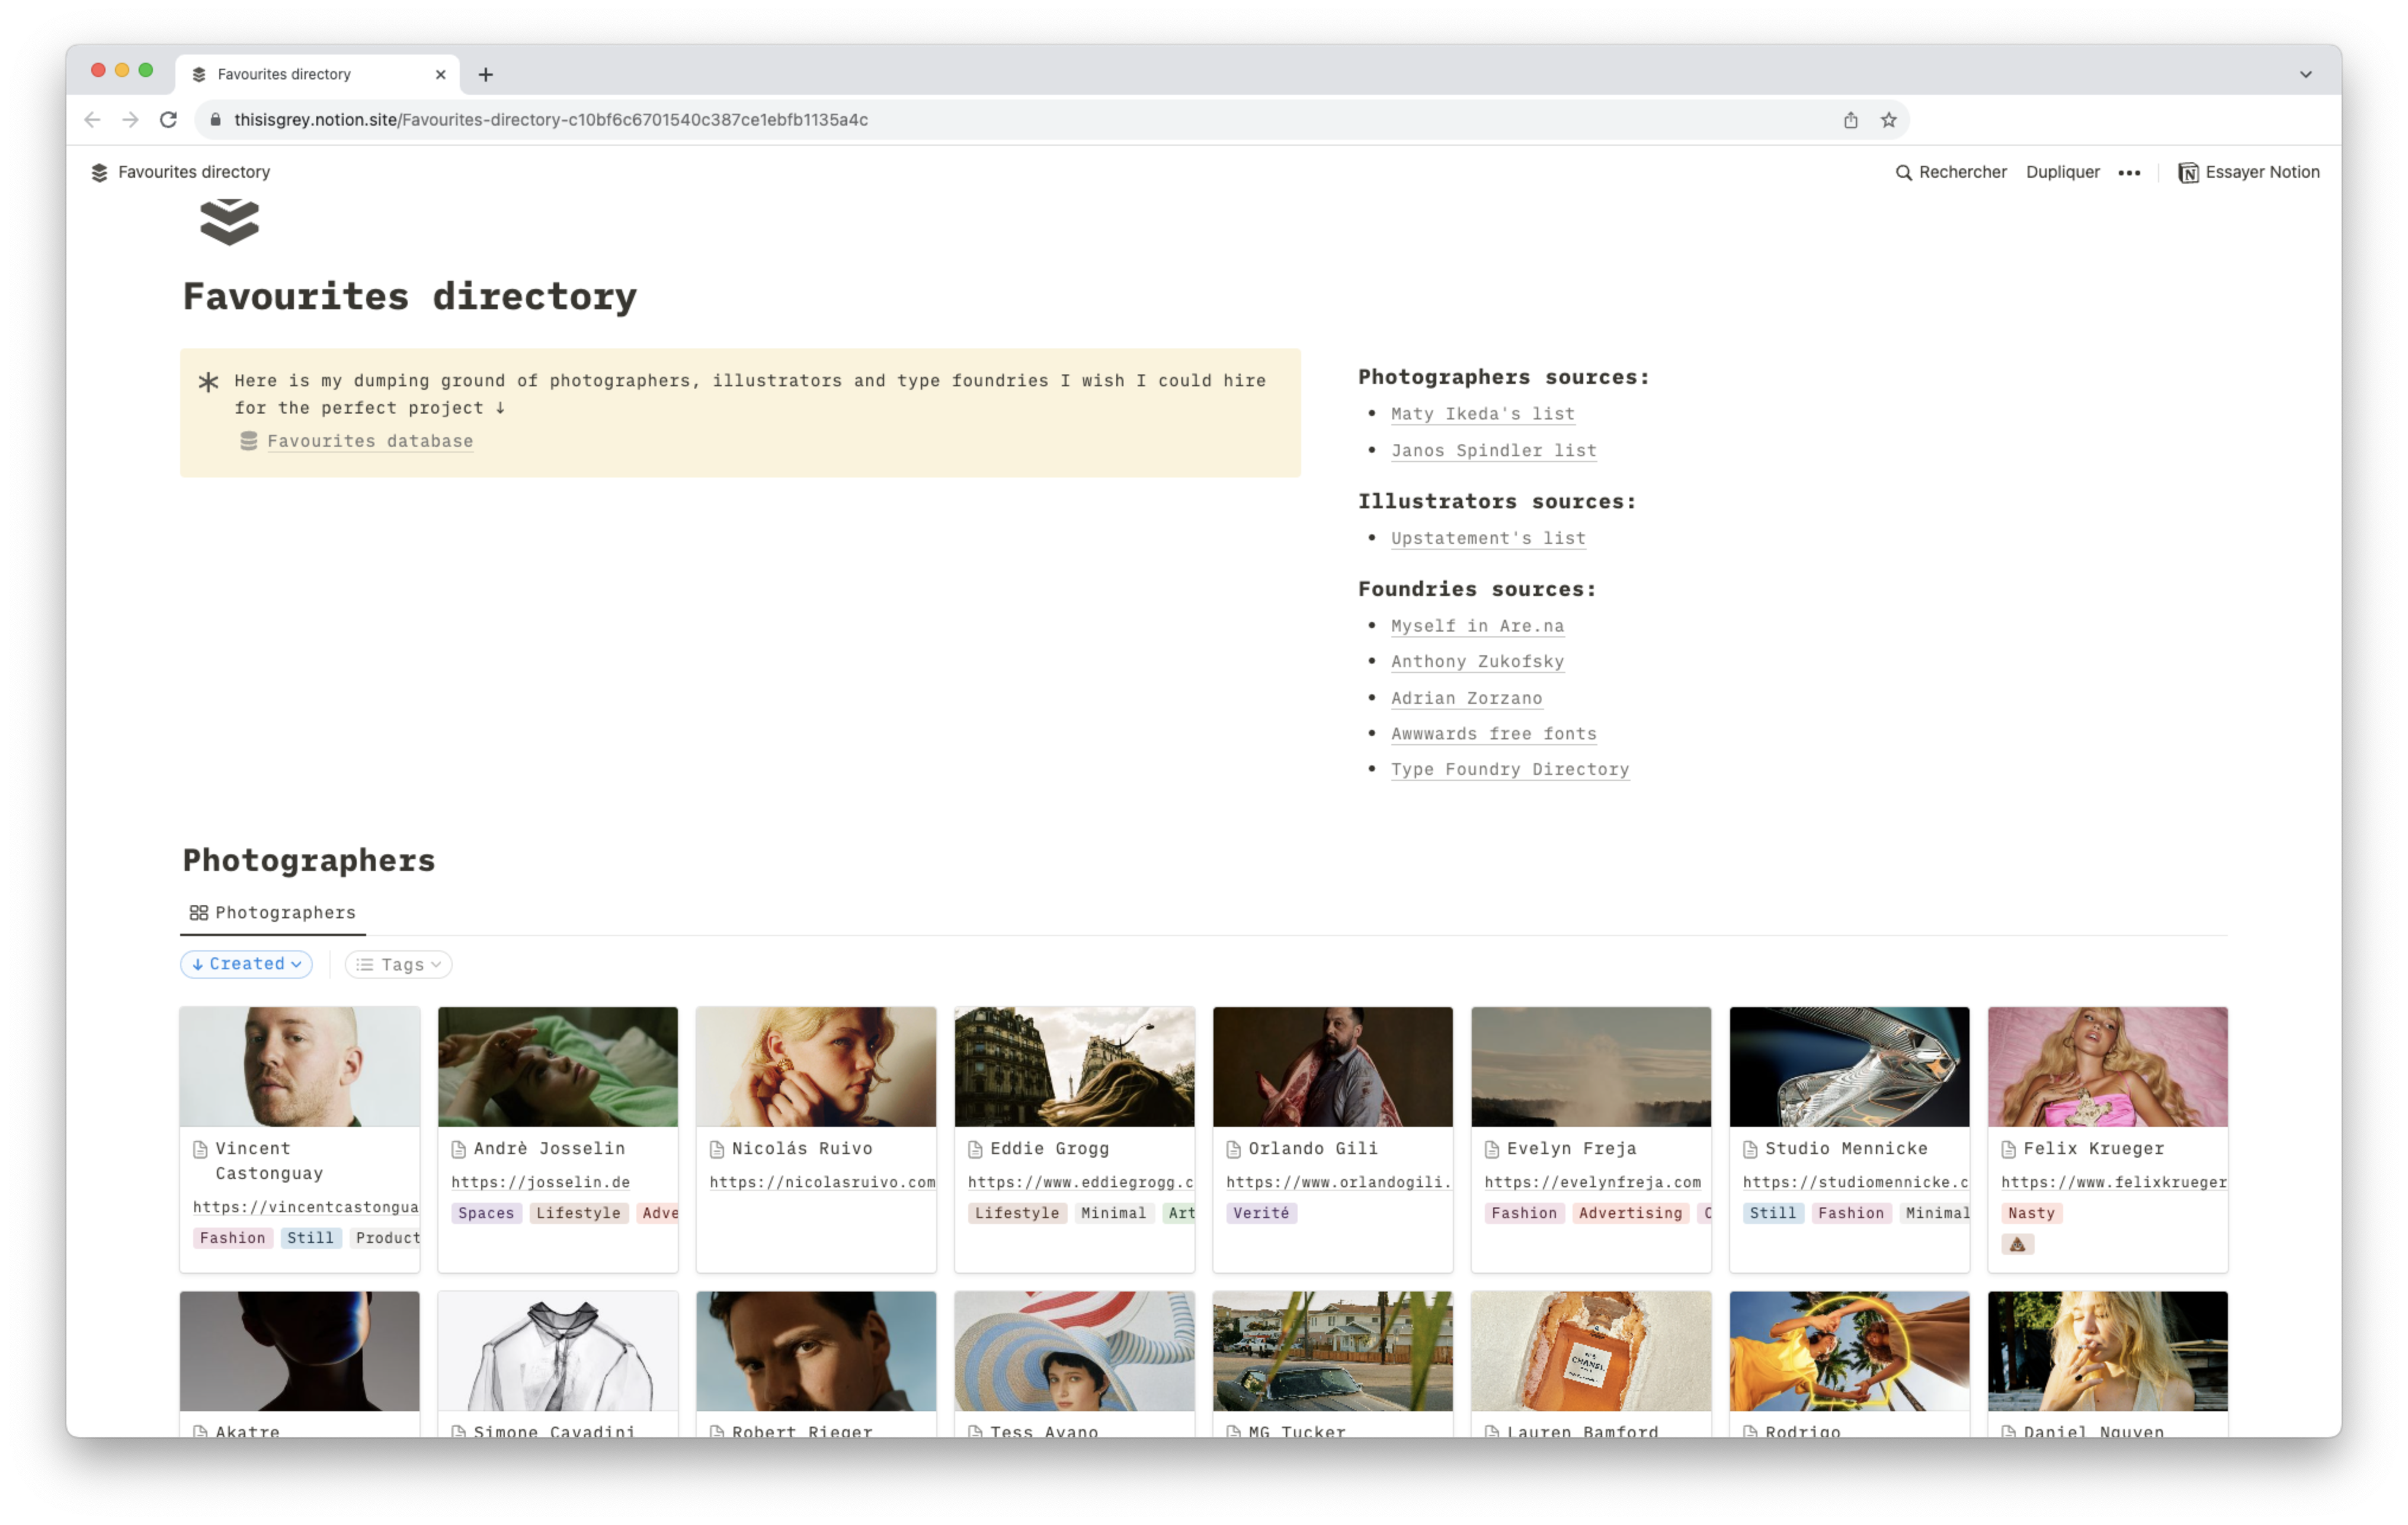Open a new browser tab with plus

[485, 74]
